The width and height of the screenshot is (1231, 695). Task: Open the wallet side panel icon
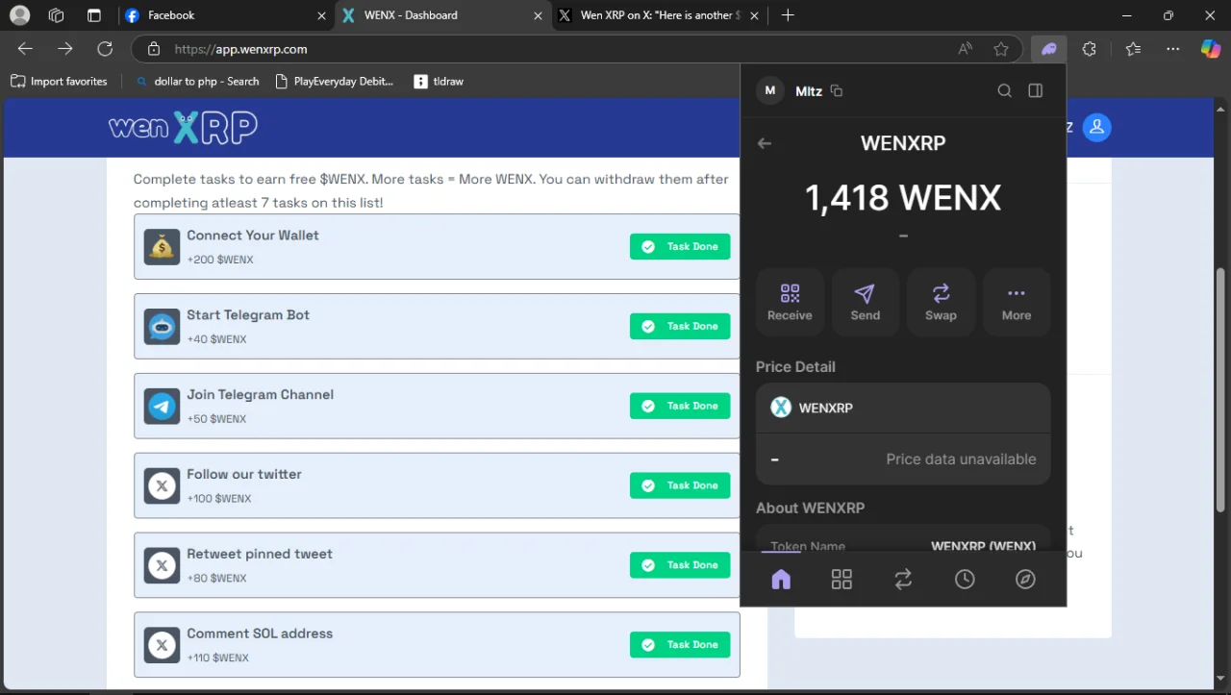(x=1036, y=90)
